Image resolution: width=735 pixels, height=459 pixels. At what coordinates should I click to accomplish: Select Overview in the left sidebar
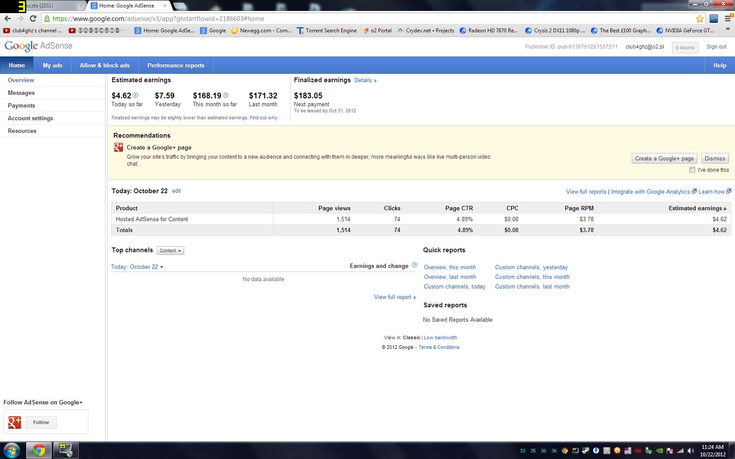pos(52,80)
